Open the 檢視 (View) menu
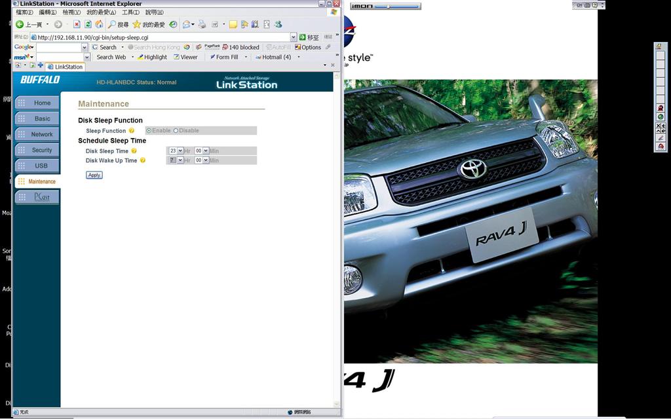 [x=71, y=12]
